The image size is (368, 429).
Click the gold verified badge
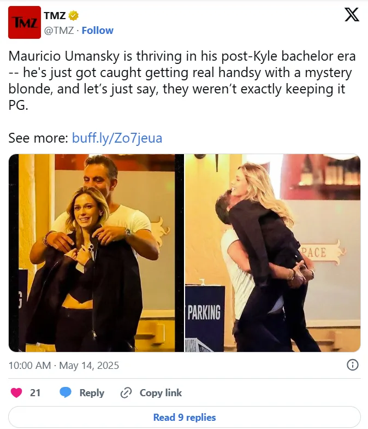point(73,16)
